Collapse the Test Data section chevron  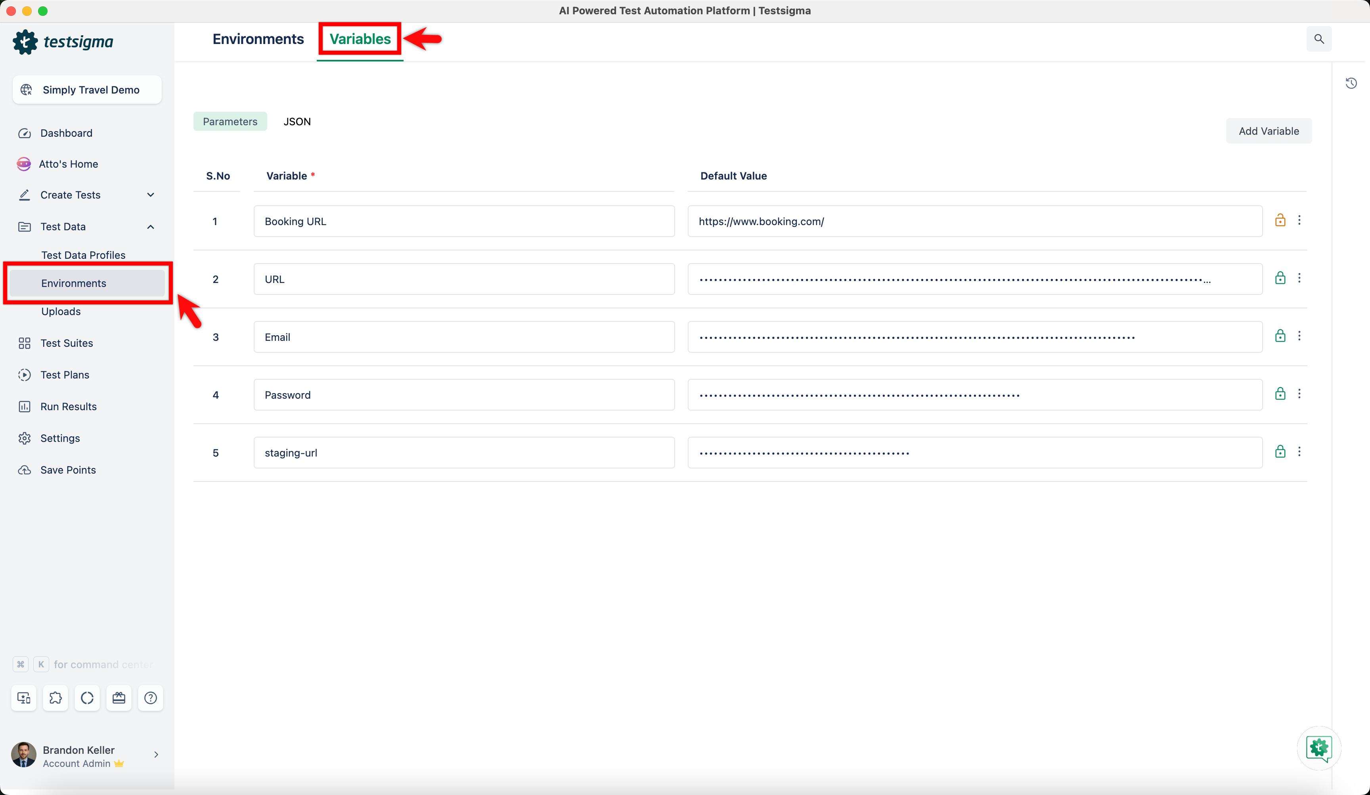tap(151, 227)
